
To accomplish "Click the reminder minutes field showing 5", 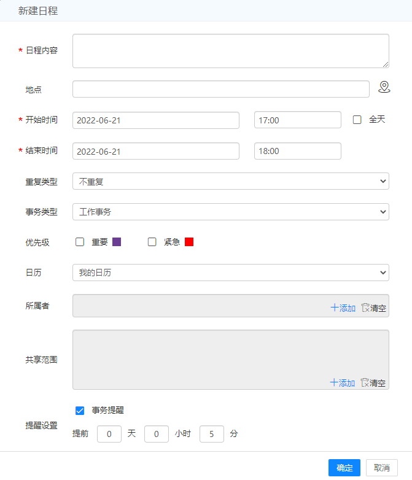I will coord(212,434).
